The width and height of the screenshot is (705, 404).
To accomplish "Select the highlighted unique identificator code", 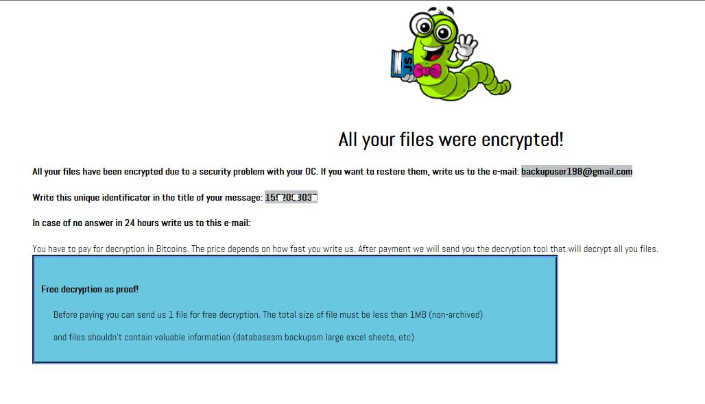I will (291, 197).
